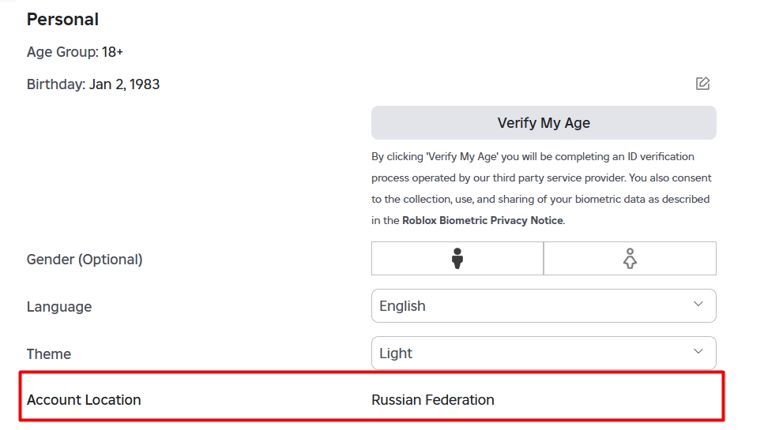Click the ID verification consent paragraph
The image size is (764, 430).
541,189
